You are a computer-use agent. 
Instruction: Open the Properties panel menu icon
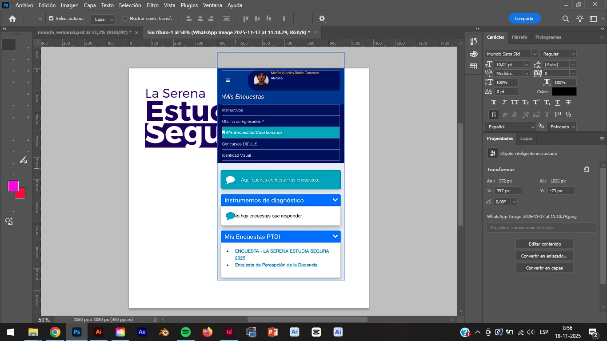602,139
